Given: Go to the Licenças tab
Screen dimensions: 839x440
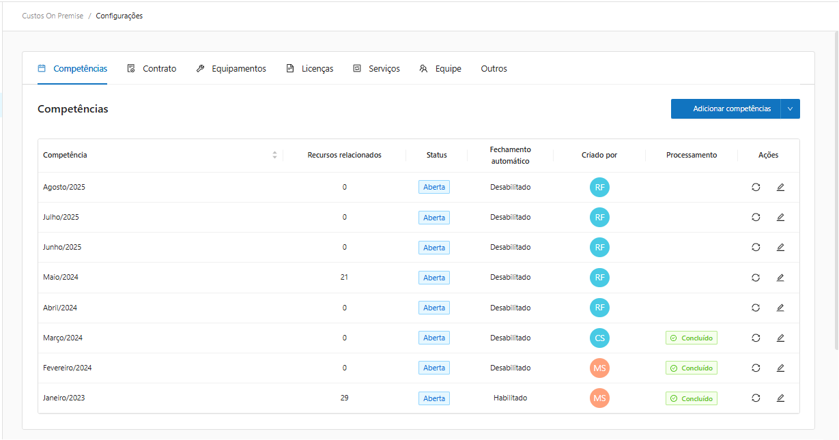Looking at the screenshot, I should (x=310, y=69).
